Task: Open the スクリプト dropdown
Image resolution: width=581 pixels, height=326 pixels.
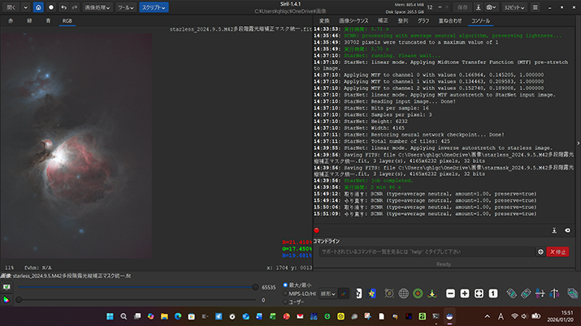Action: [152, 7]
